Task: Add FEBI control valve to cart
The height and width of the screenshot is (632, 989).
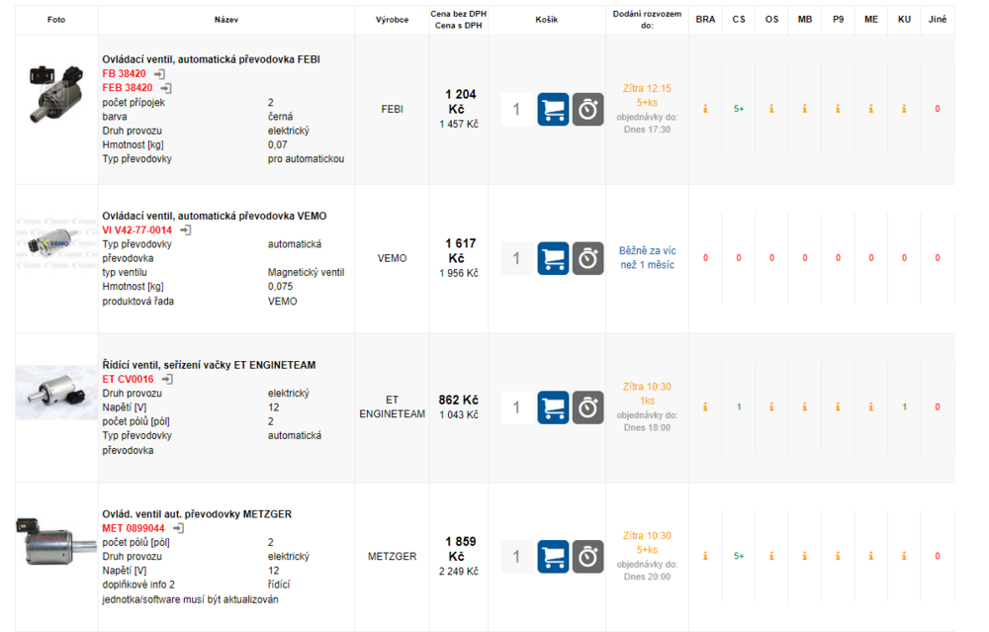Action: point(553,110)
